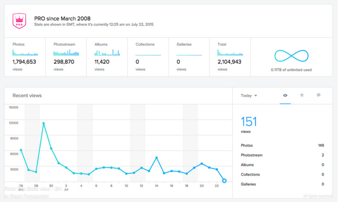Select the eye views tab icon

pyautogui.click(x=285, y=95)
